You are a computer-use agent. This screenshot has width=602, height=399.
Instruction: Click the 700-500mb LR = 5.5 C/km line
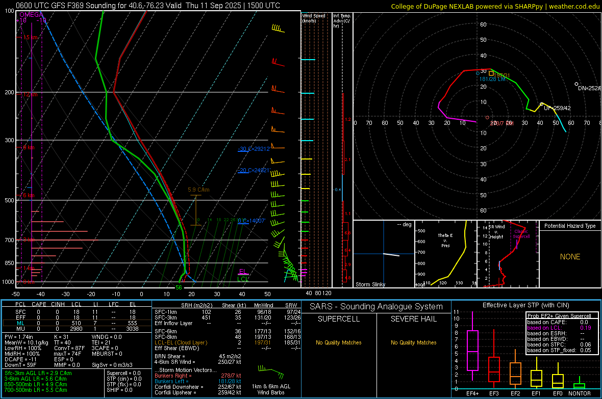[x=36, y=390]
